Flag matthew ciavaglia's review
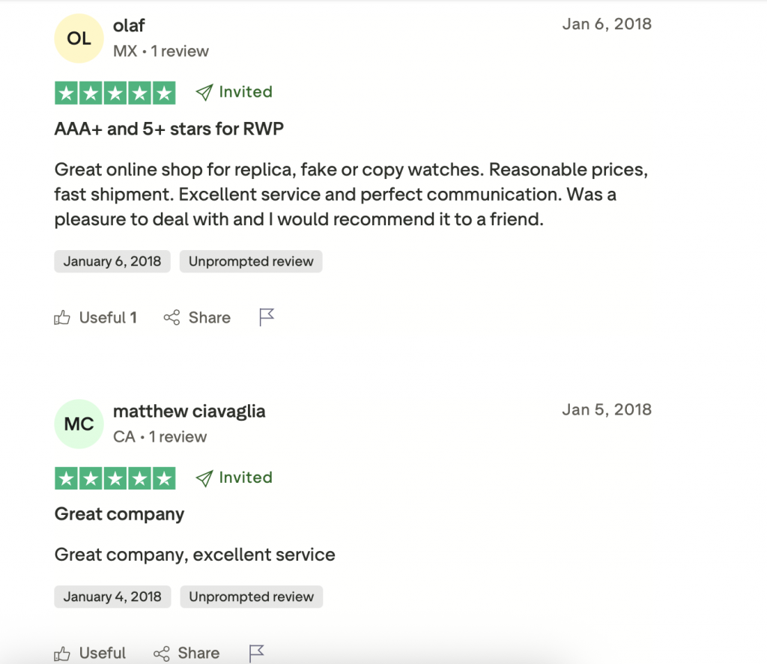Image resolution: width=767 pixels, height=664 pixels. (x=256, y=654)
